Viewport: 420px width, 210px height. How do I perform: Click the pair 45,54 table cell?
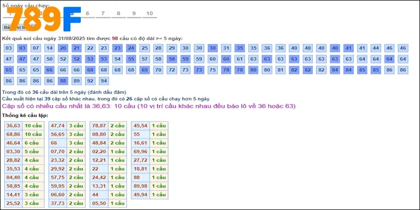[x=140, y=125]
